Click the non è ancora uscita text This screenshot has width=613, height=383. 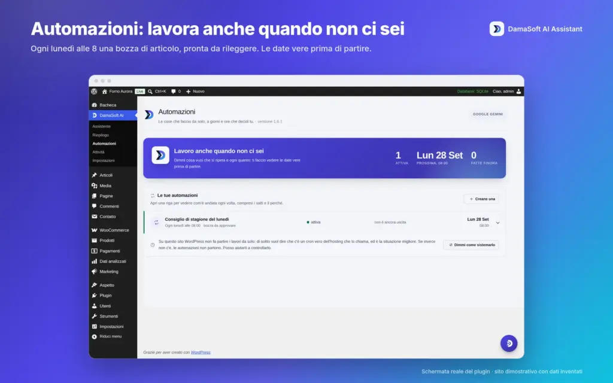(390, 223)
